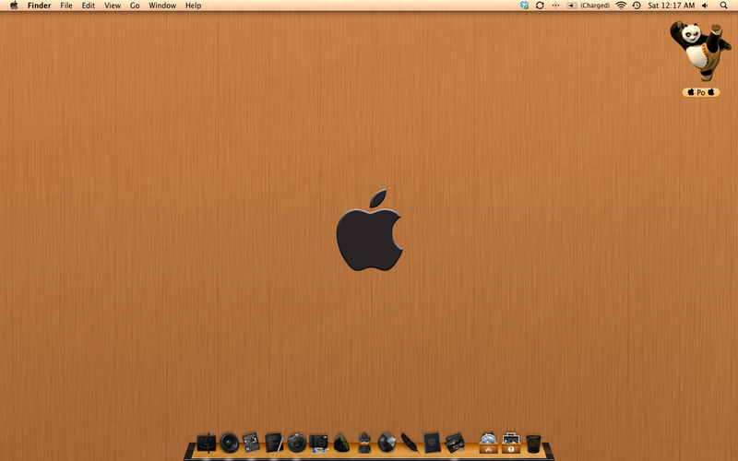Click the (Charged) battery text
Viewport: 738px width, 461px height.
pos(595,6)
